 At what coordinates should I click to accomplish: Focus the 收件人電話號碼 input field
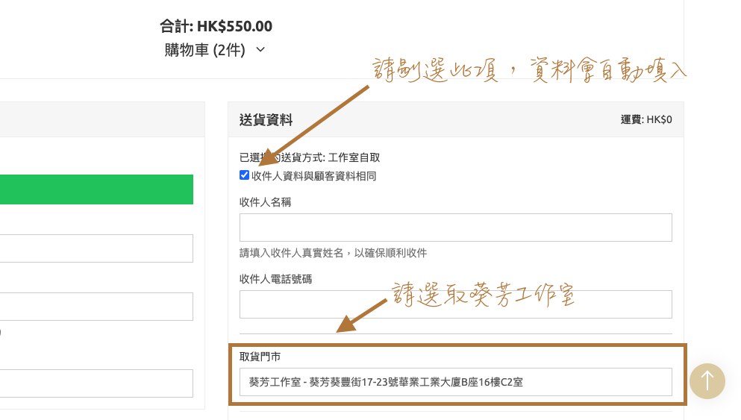click(455, 304)
